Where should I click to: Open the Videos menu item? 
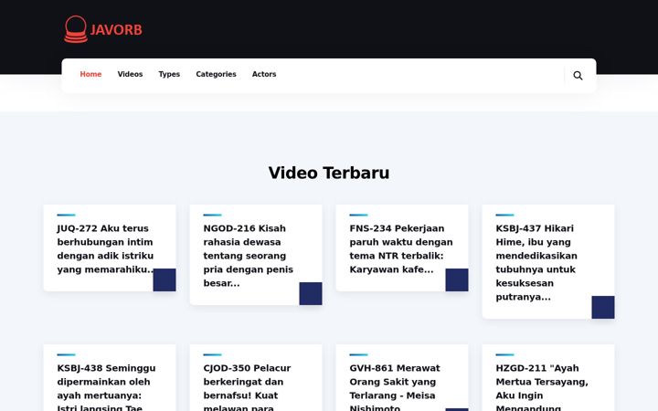point(130,74)
